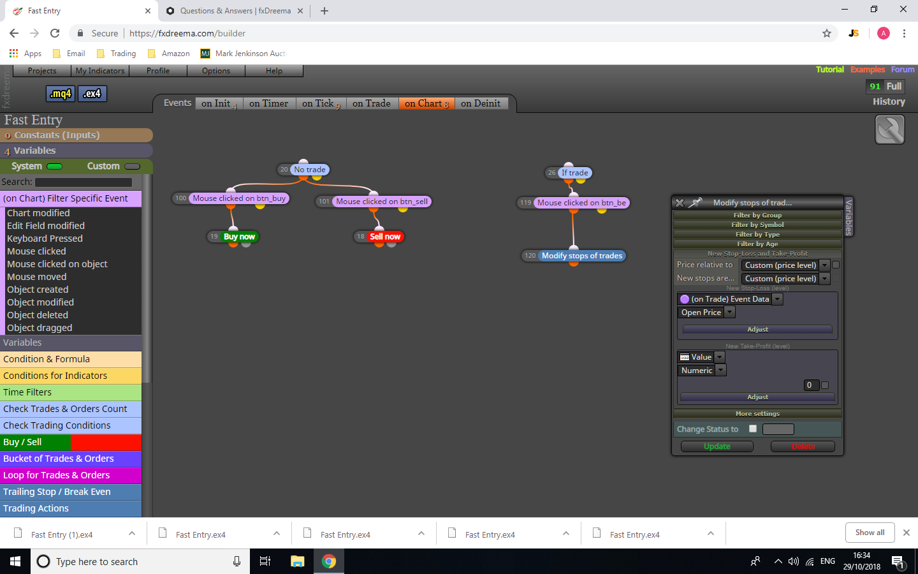
Task: Open the Forum link
Action: click(x=903, y=70)
